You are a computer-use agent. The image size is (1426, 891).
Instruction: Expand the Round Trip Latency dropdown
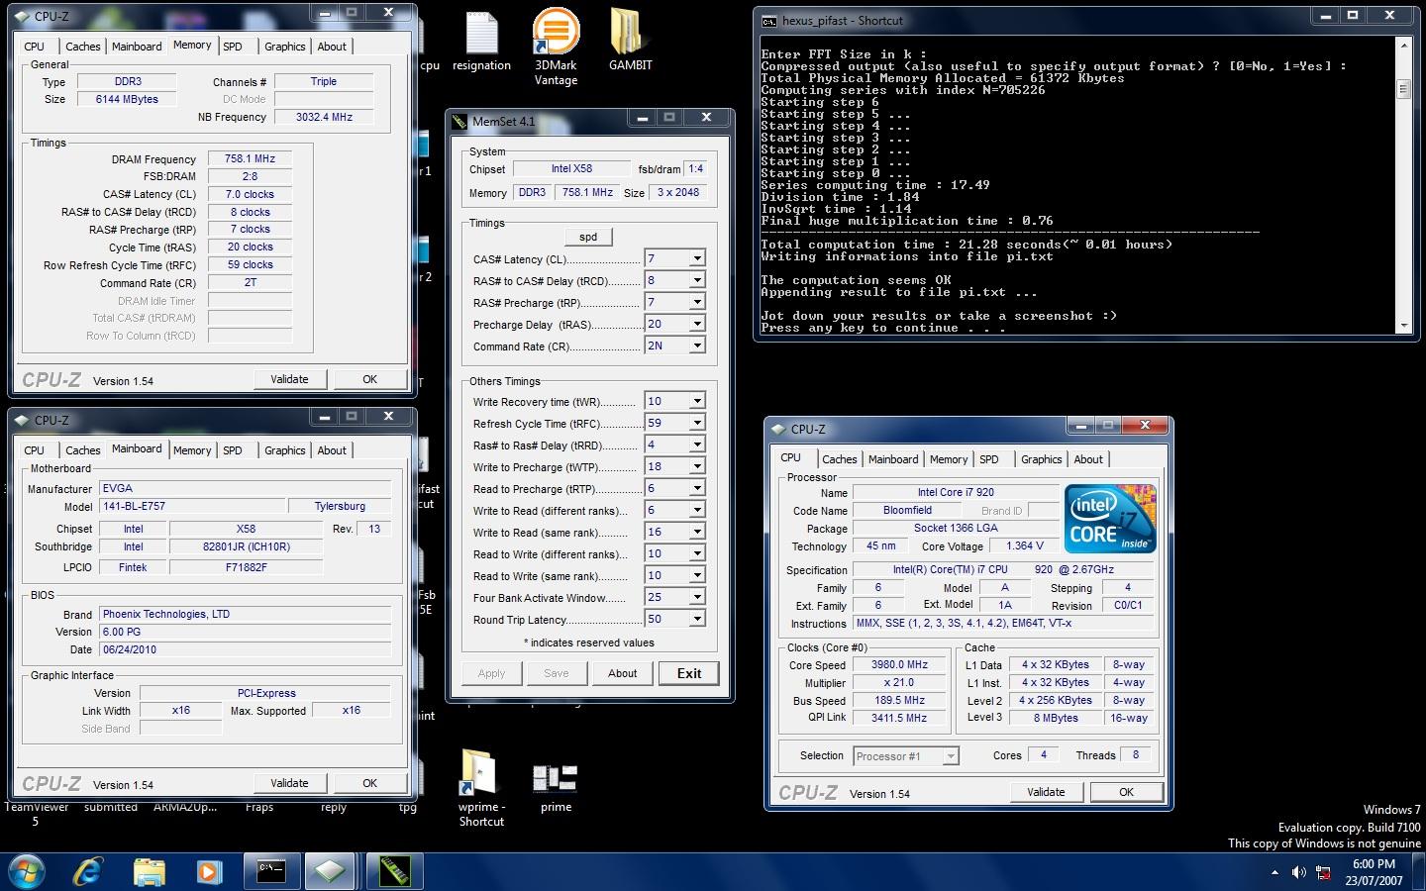point(696,619)
